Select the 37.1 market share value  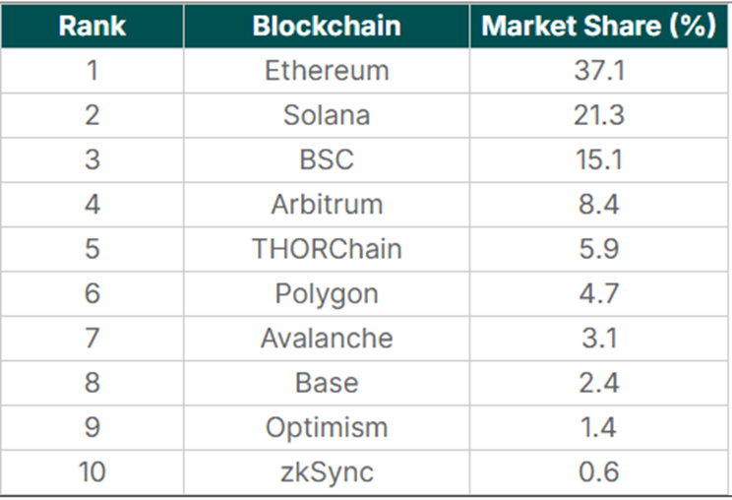click(x=599, y=71)
